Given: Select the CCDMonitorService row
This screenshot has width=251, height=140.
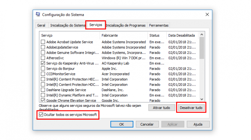Looking at the screenshot, I should (119, 74).
